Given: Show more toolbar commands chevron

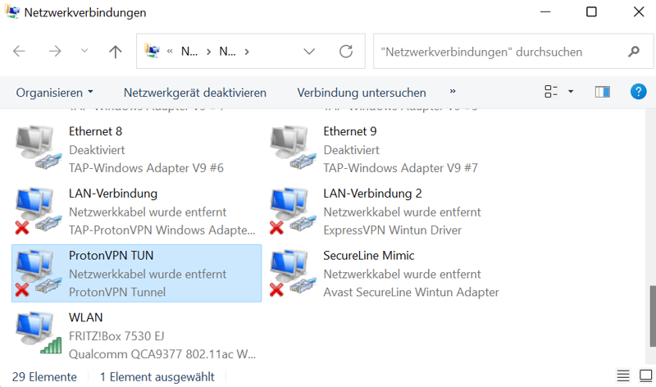Looking at the screenshot, I should click(x=453, y=92).
